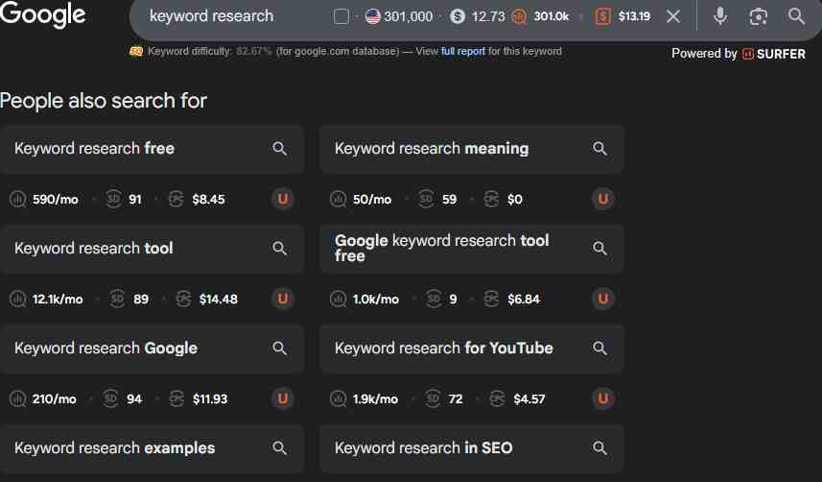Click SD icon beside 91

(x=113, y=199)
